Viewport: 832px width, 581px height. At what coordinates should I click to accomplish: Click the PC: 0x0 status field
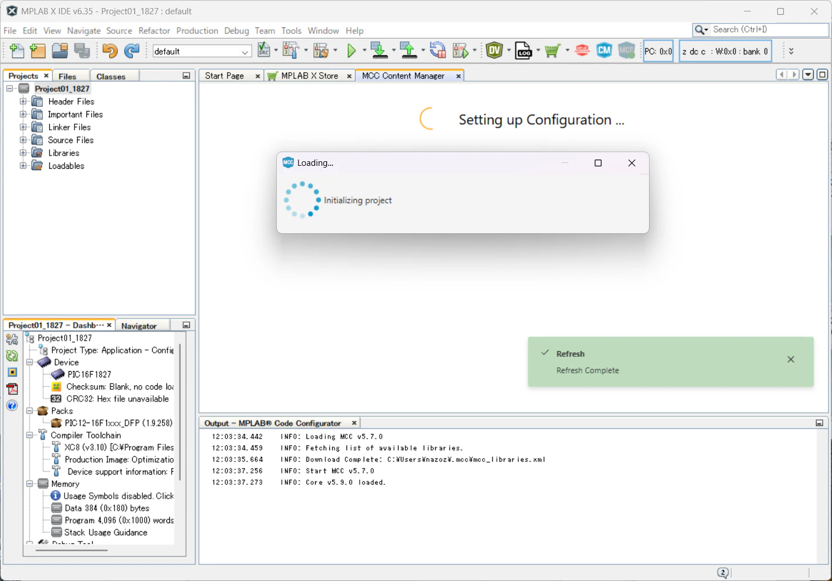click(658, 51)
